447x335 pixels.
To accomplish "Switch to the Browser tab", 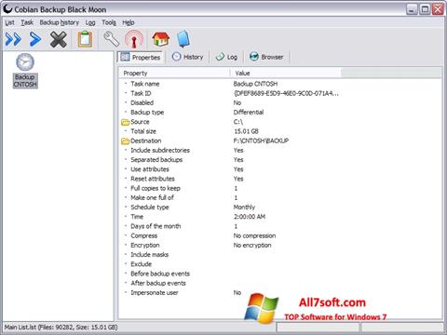I will tap(267, 57).
